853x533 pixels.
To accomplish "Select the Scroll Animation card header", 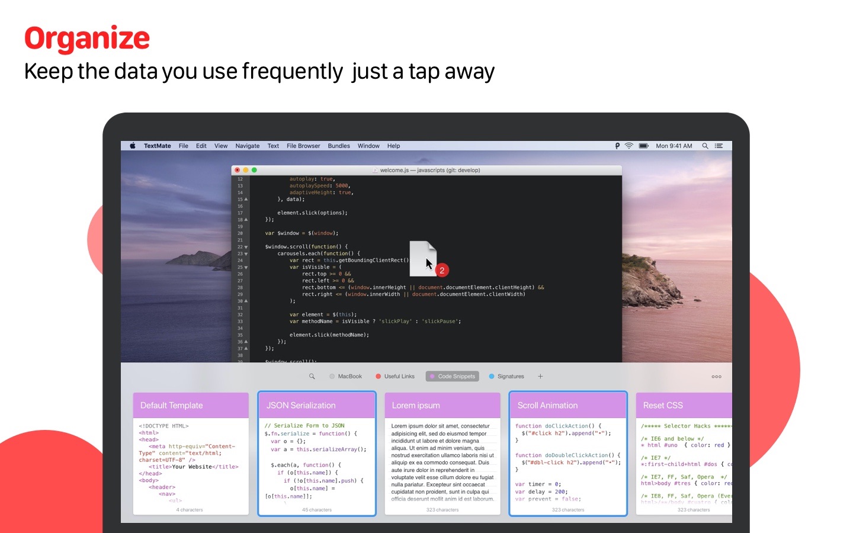I will pyautogui.click(x=568, y=405).
